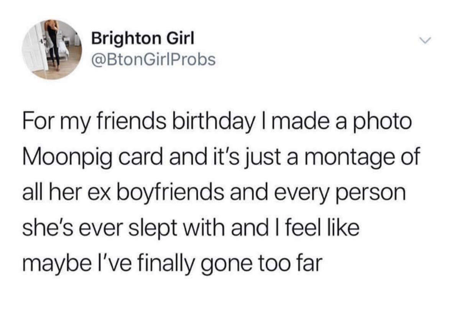Open the @BtonGirlProbs handle link
Viewport: 452px width, 309px height.
pos(153,59)
